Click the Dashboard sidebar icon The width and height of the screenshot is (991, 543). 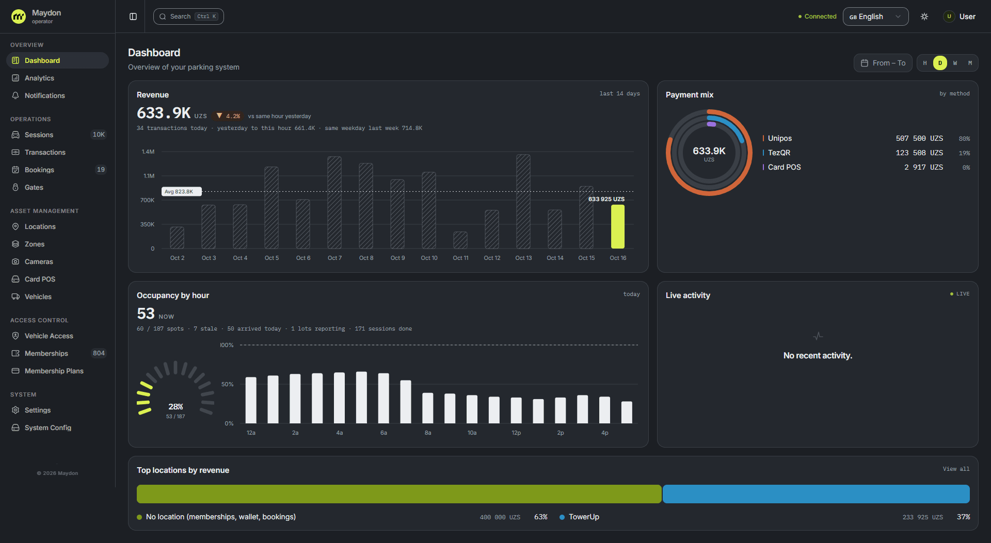point(15,60)
